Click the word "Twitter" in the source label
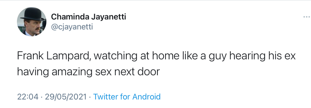The height and width of the screenshot is (108, 311). (x=106, y=97)
